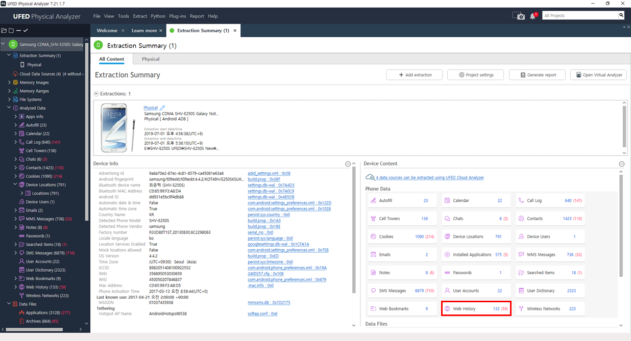Collapse the Device Locations tree node

tap(15, 185)
